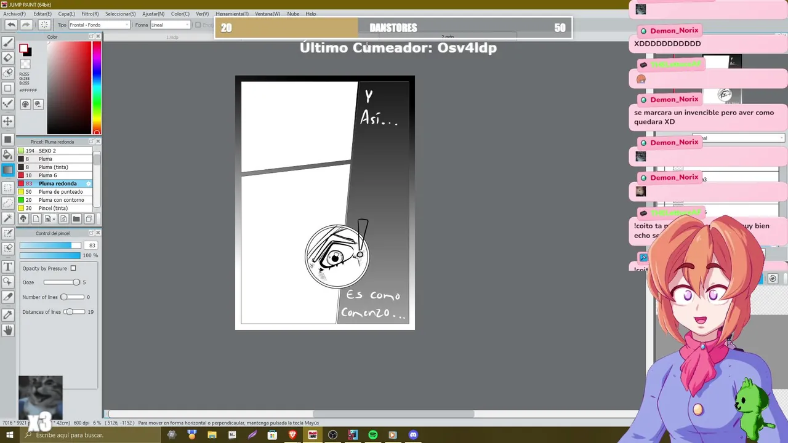Click the loading spinner toolbar icon
This screenshot has width=788, height=443.
(x=44, y=25)
